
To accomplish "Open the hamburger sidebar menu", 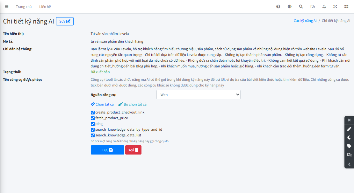I will [7, 7].
